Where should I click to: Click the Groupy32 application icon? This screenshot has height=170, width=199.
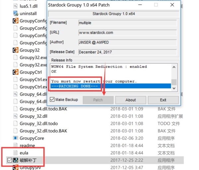[16, 50]
